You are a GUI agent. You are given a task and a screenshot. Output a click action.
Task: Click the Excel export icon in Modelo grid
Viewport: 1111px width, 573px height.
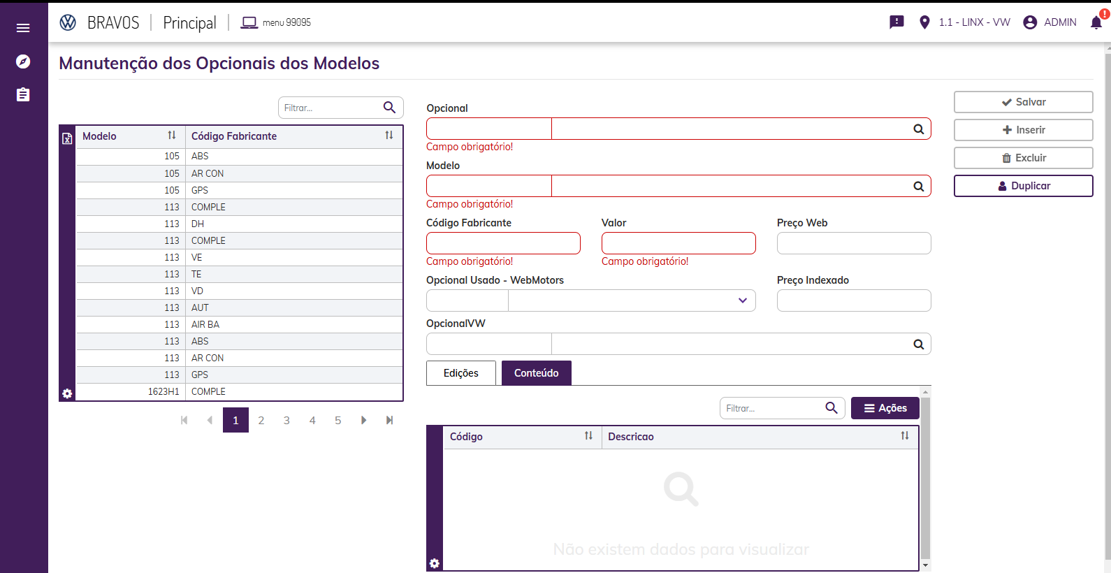67,138
